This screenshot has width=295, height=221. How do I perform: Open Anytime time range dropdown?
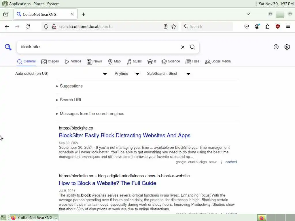pyautogui.click(x=127, y=74)
